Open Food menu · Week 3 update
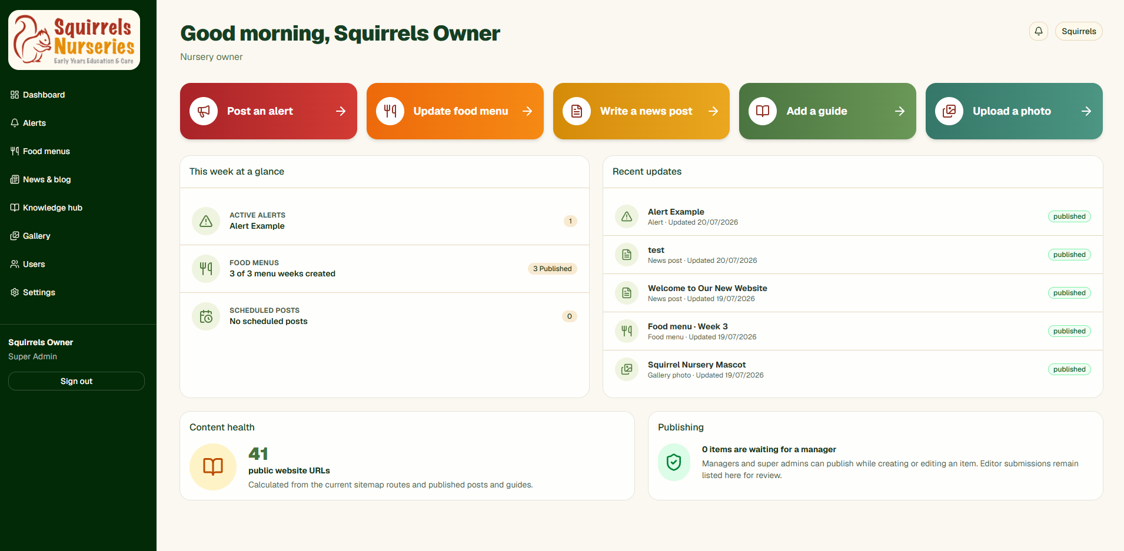The image size is (1124, 551). [x=853, y=331]
